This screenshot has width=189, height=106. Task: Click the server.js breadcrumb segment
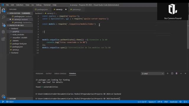(x=49, y=13)
